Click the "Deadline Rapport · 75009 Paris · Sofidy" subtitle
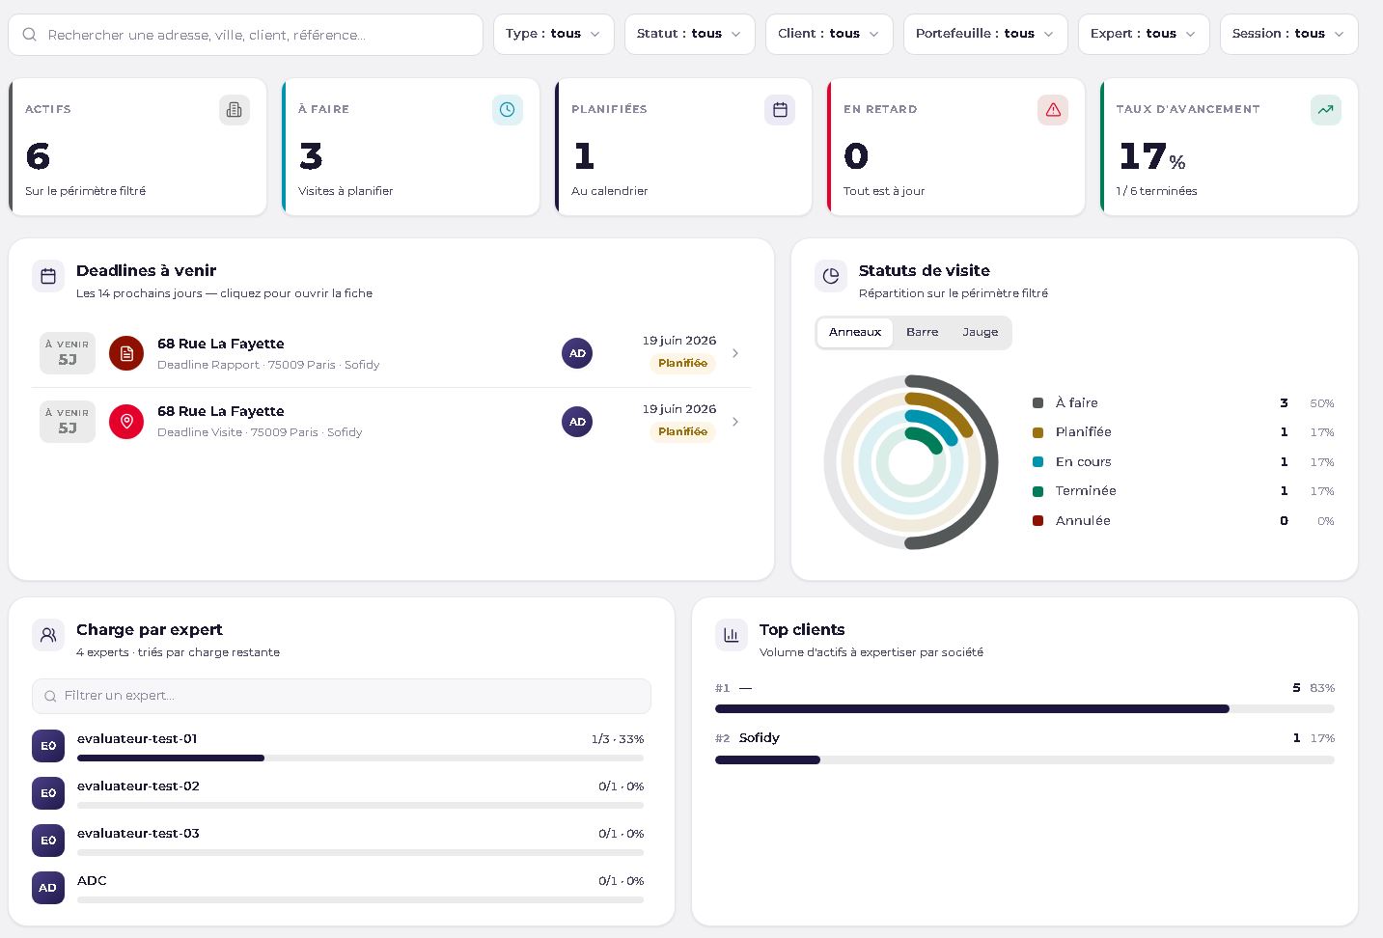This screenshot has height=938, width=1383. pyautogui.click(x=268, y=365)
